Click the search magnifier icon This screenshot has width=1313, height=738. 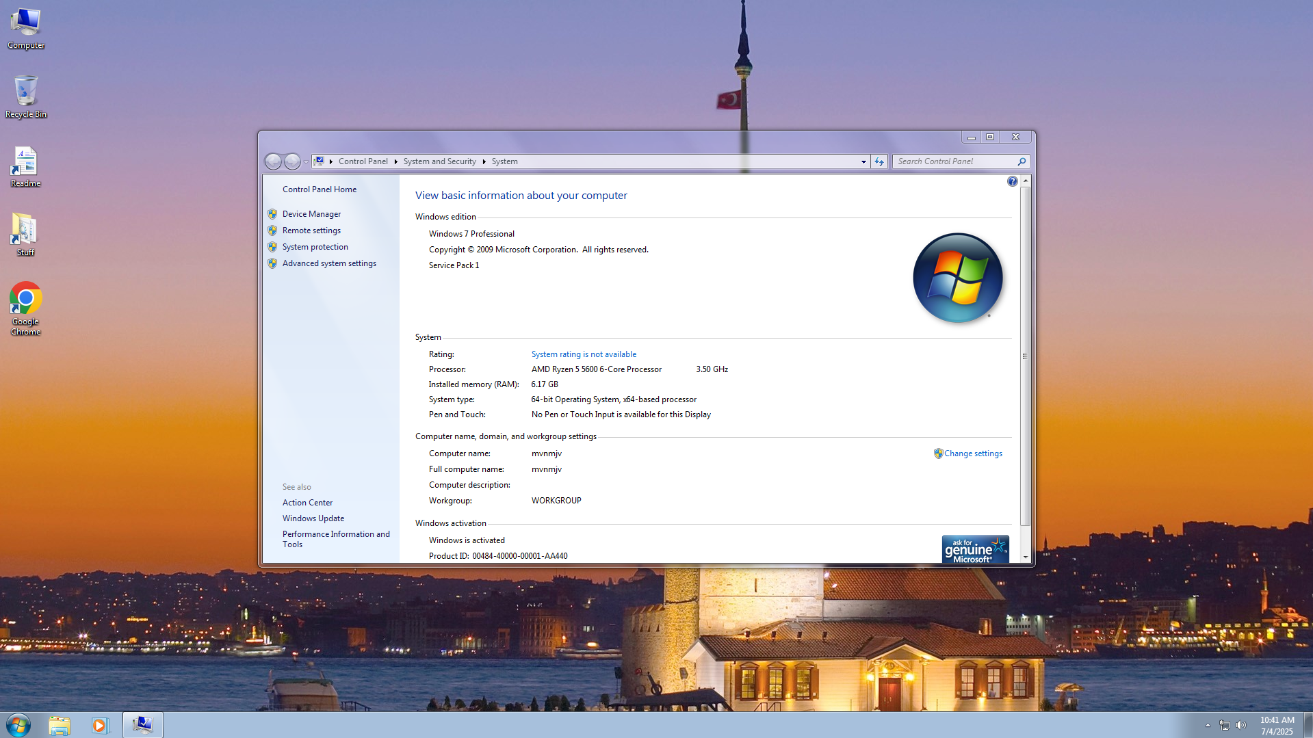coord(1022,161)
